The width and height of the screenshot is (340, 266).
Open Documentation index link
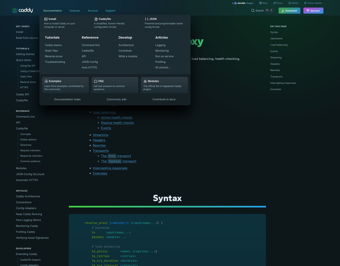[67, 99]
